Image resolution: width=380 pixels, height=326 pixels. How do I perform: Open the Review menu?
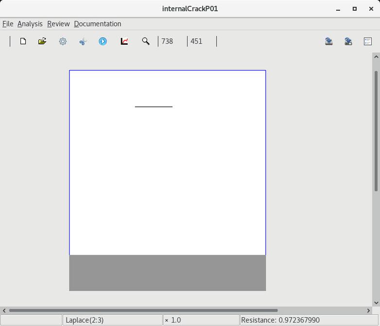tap(58, 24)
